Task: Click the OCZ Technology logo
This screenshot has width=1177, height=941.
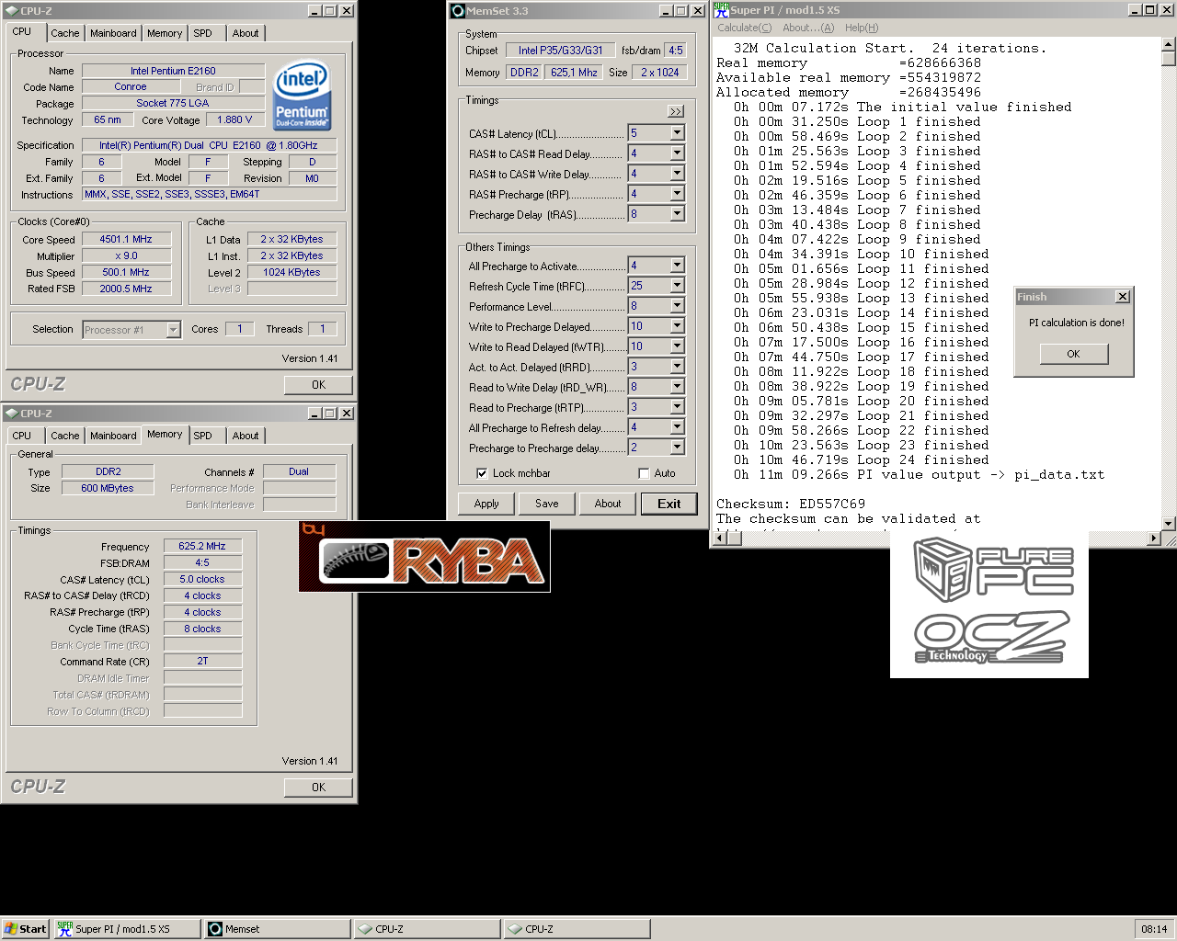Action: click(992, 636)
